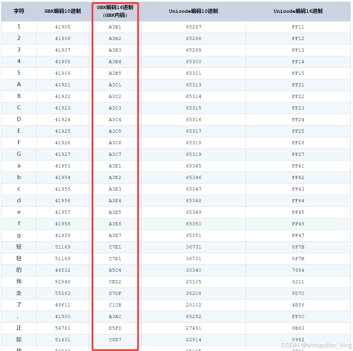This screenshot has width=353, height=351.
Task: Select the character cell 如
Action: [x=19, y=340]
